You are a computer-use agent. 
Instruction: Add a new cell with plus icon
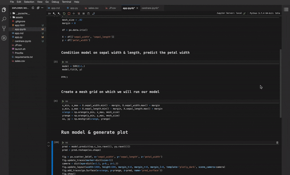(74, 13)
